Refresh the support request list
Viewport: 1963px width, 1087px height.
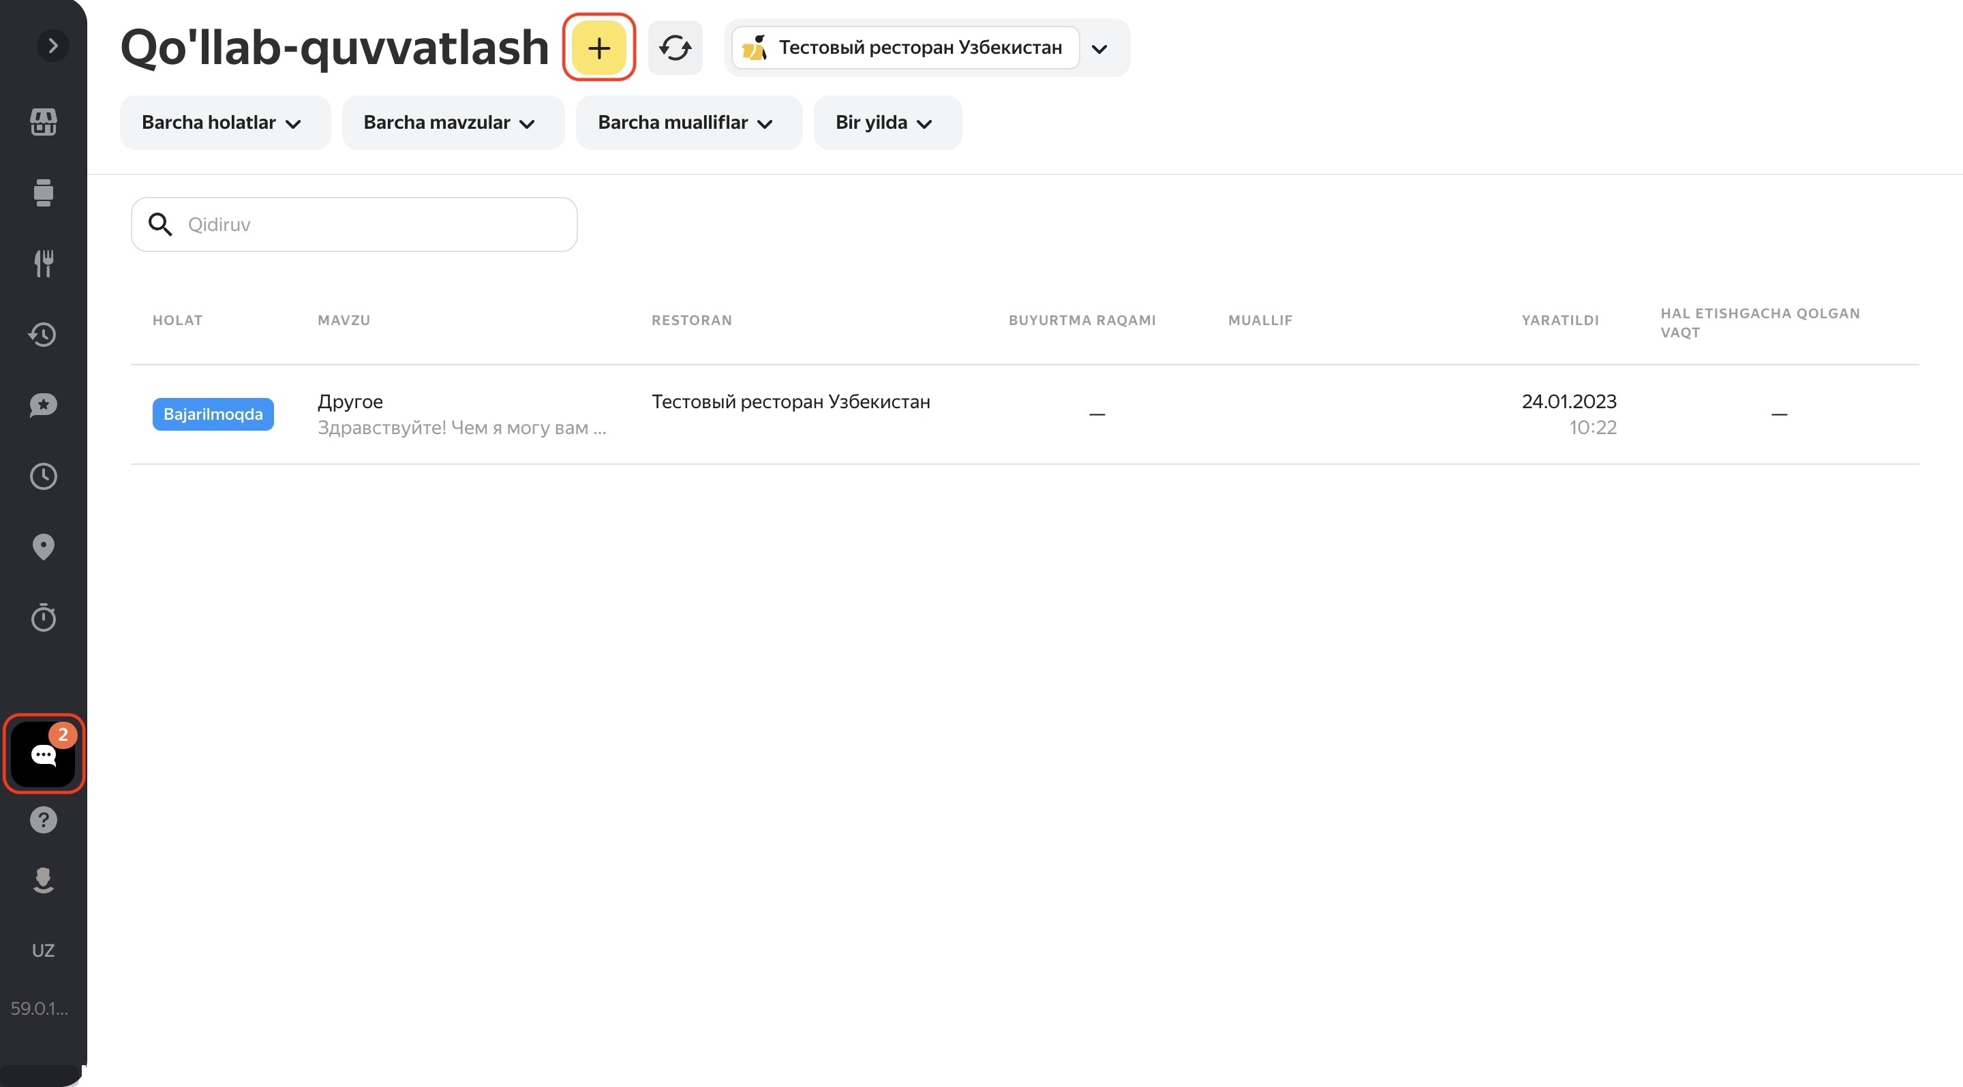(675, 48)
